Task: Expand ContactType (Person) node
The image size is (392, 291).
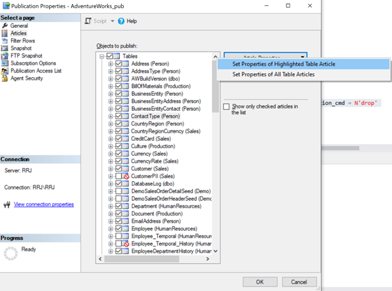Action: [110, 116]
